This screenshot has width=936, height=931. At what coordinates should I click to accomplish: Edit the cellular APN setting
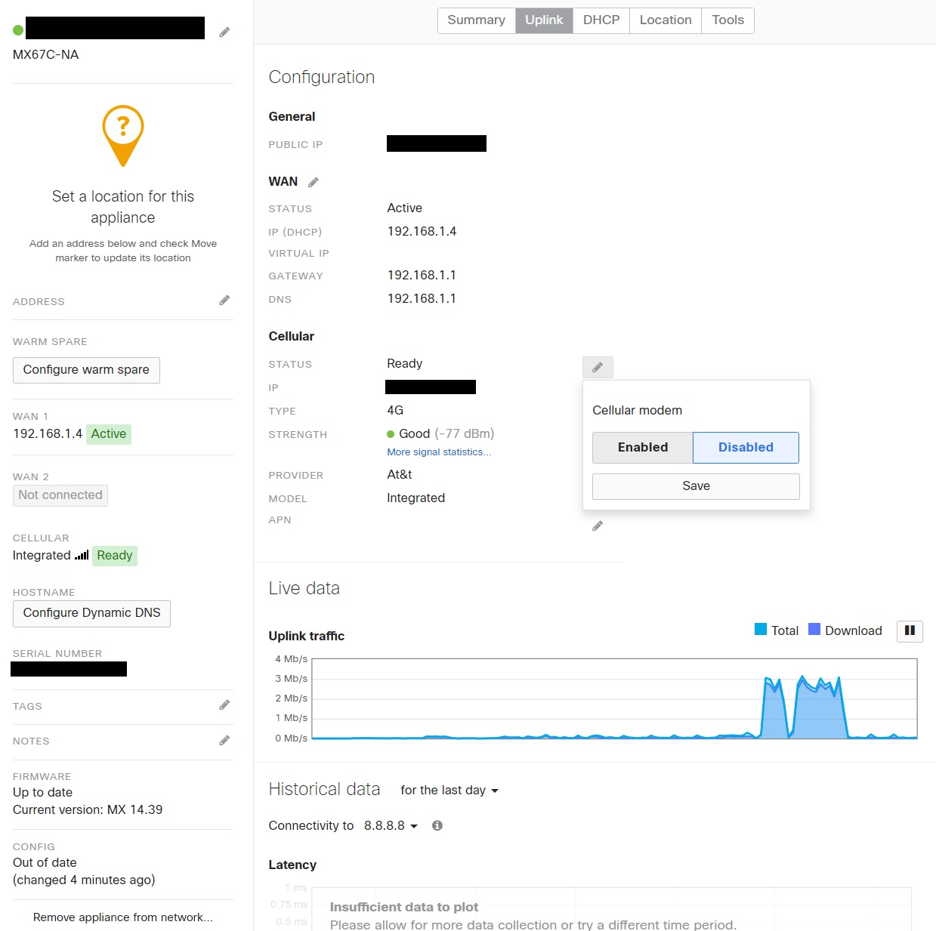(x=597, y=526)
